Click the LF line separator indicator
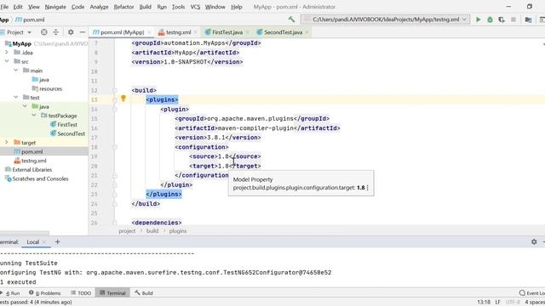This screenshot has height=306, width=545. click(x=497, y=302)
